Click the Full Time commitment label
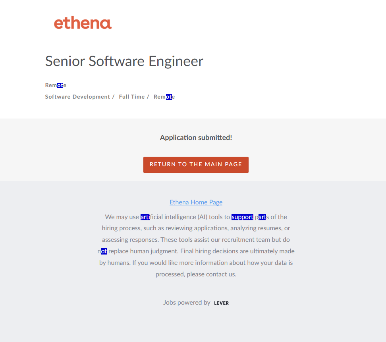Screen dimensions: 386x342 point(131,97)
